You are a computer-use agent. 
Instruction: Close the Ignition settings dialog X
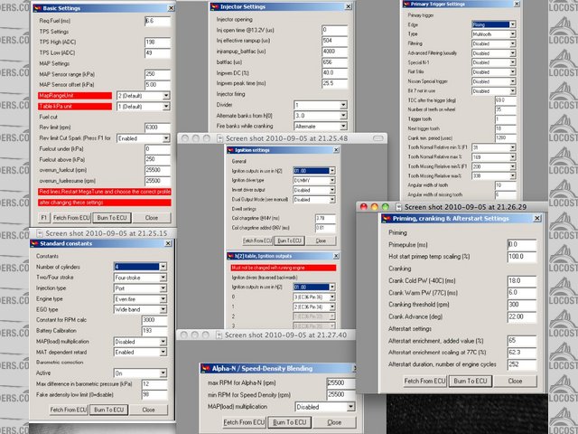coord(336,150)
